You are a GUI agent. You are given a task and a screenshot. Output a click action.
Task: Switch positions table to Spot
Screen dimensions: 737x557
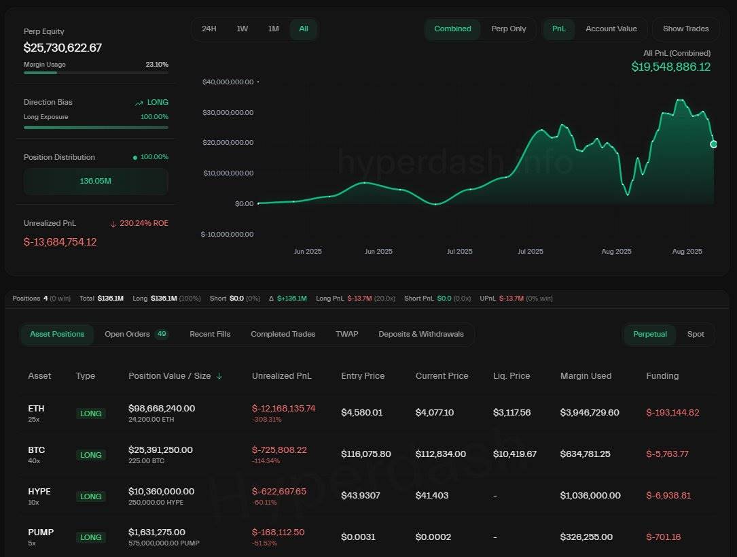[x=696, y=334]
